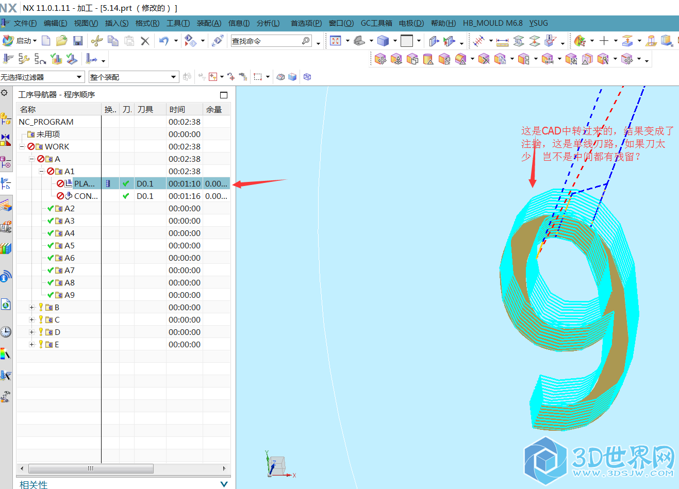Click the Move Face cube icon
679x489 pixels.
[380, 59]
